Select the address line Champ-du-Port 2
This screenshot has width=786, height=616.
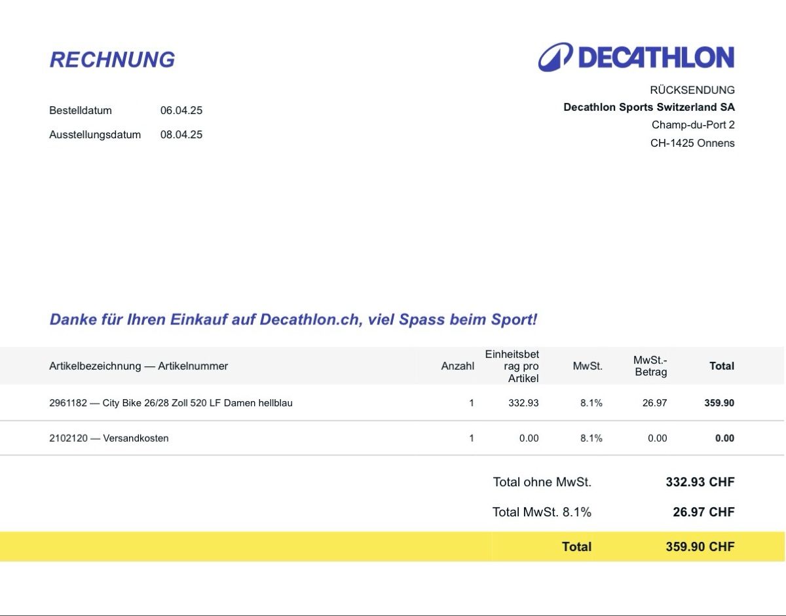point(693,125)
